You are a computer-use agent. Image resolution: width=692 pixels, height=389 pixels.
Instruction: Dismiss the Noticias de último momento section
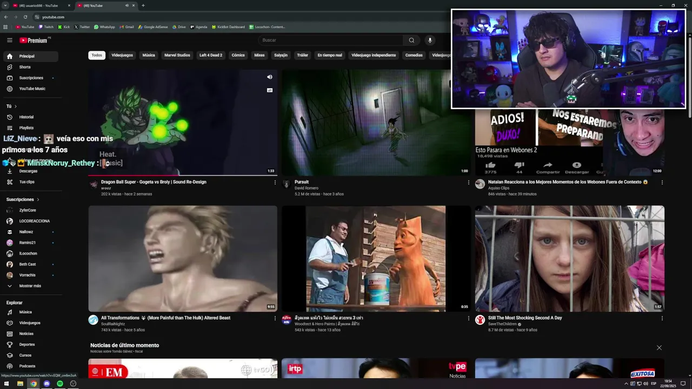[x=659, y=347]
